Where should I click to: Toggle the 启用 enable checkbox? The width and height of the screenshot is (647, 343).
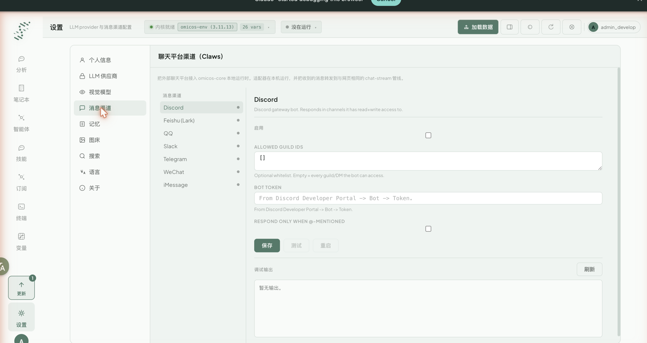[428, 136]
